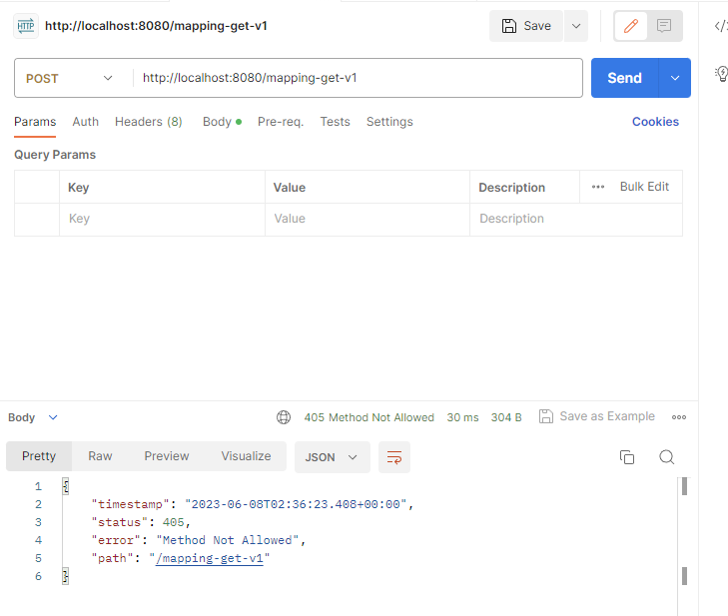Click the 30 ms response time
This screenshot has width=728, height=616.
coord(462,417)
